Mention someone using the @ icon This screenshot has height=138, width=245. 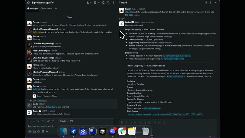click(43, 131)
